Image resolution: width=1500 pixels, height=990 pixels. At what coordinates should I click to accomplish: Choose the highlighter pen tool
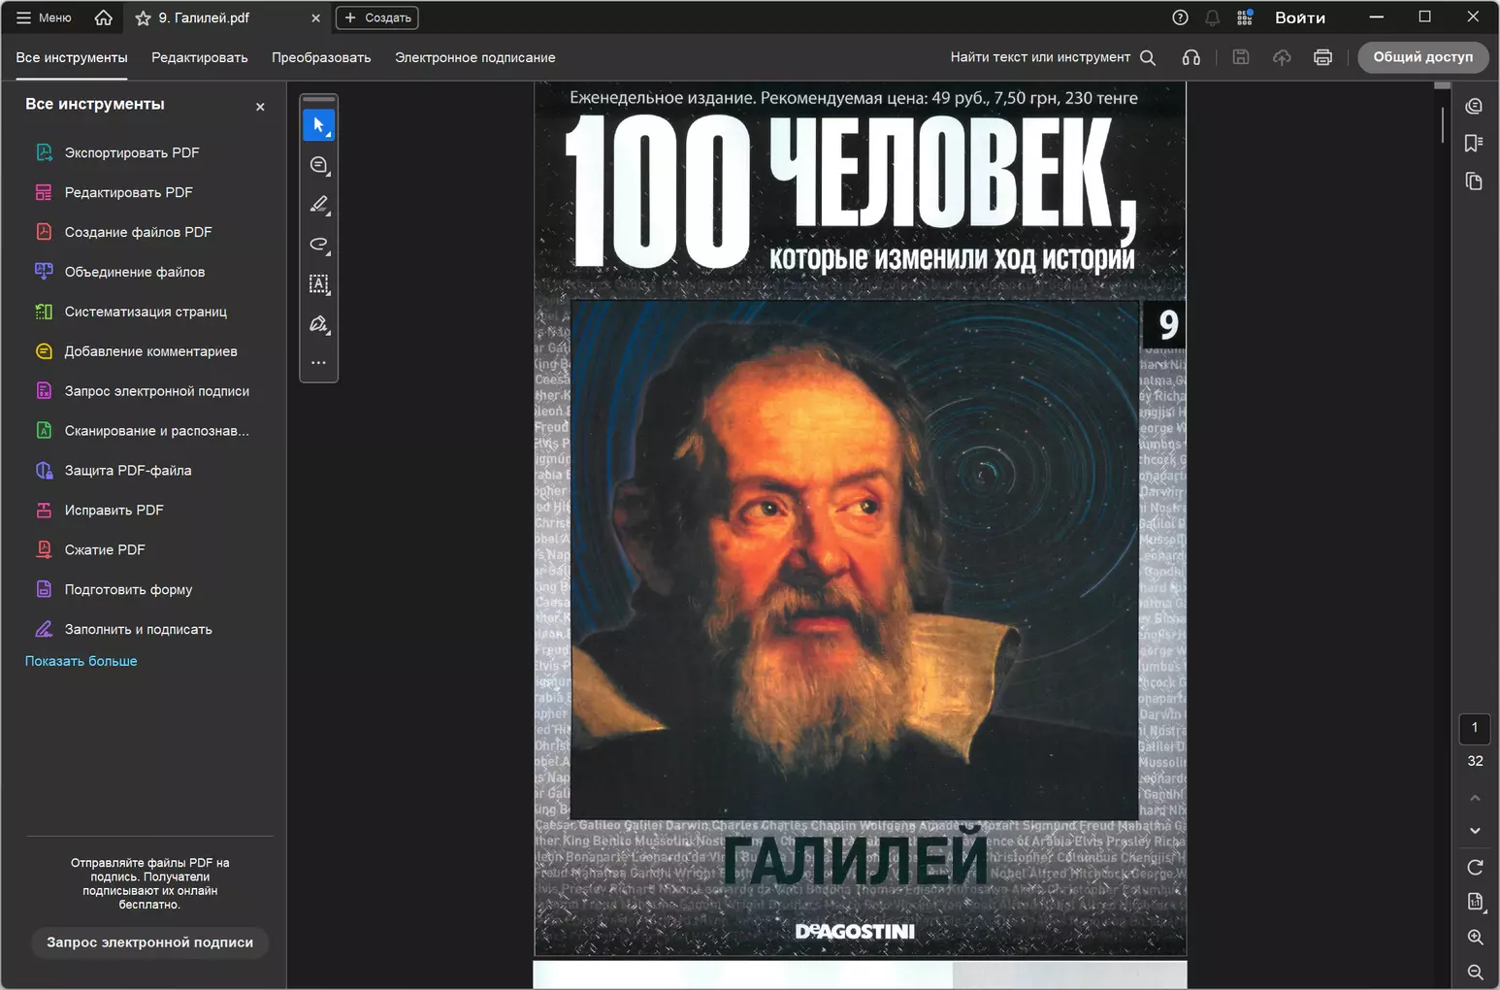point(319,205)
